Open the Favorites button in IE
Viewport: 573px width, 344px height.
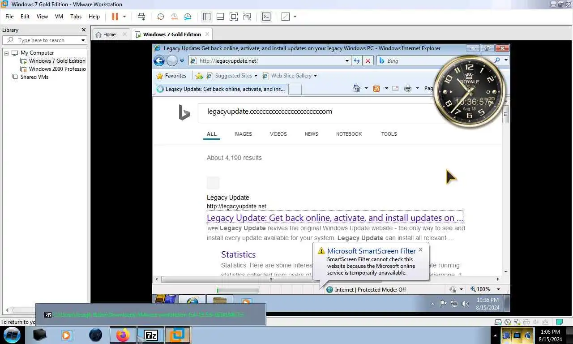click(x=171, y=76)
